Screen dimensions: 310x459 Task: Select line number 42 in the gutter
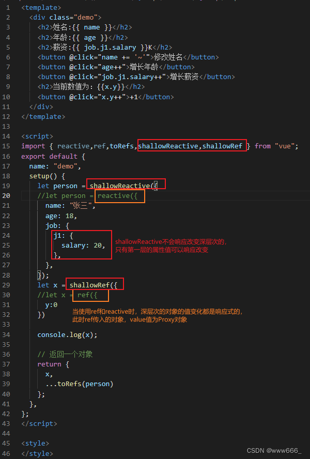click(x=6, y=414)
